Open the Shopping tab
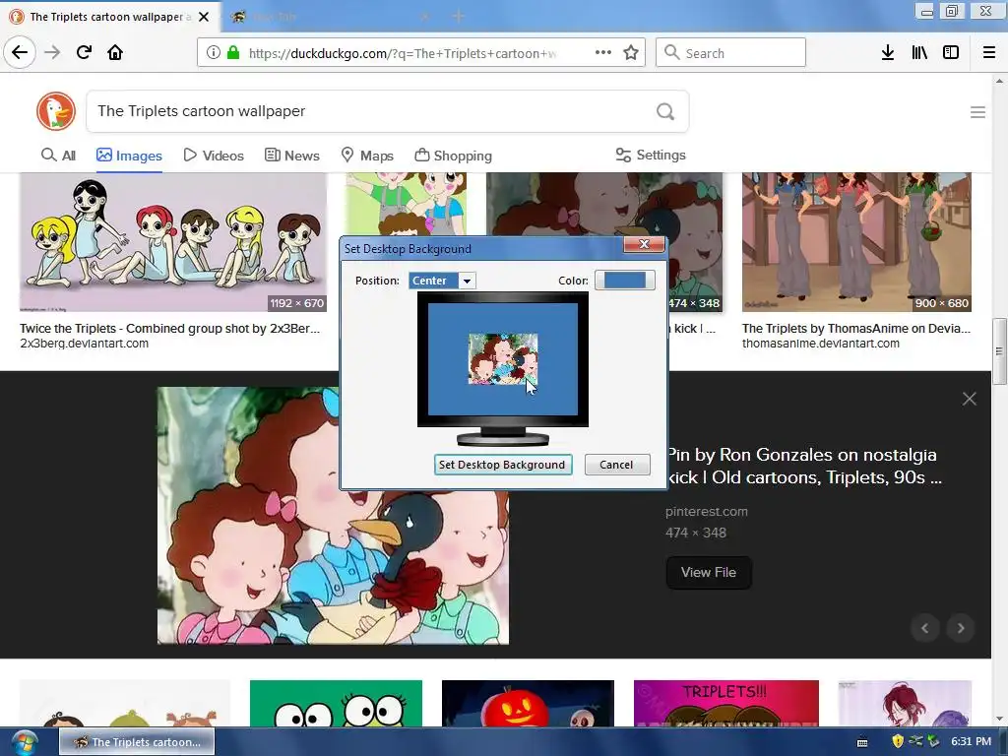 [453, 155]
